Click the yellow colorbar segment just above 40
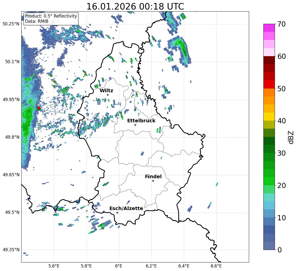Screen dimensions: 297x271 269,117
